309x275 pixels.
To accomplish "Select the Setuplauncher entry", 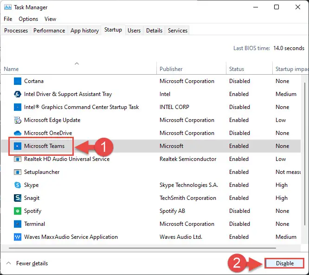I will click(x=42, y=172).
